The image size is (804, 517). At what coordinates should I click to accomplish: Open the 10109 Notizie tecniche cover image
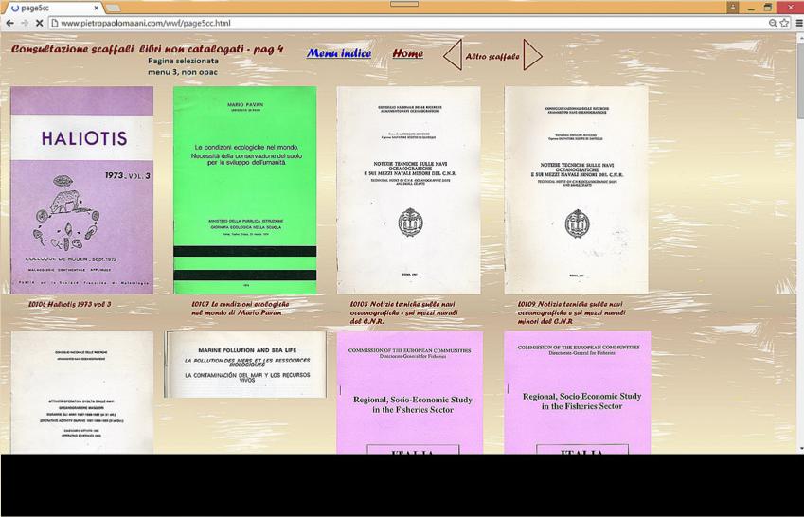577,189
